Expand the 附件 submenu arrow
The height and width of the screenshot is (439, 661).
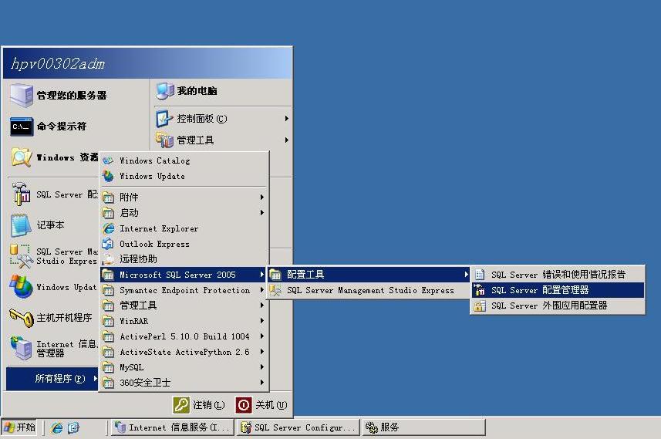pyautogui.click(x=262, y=198)
